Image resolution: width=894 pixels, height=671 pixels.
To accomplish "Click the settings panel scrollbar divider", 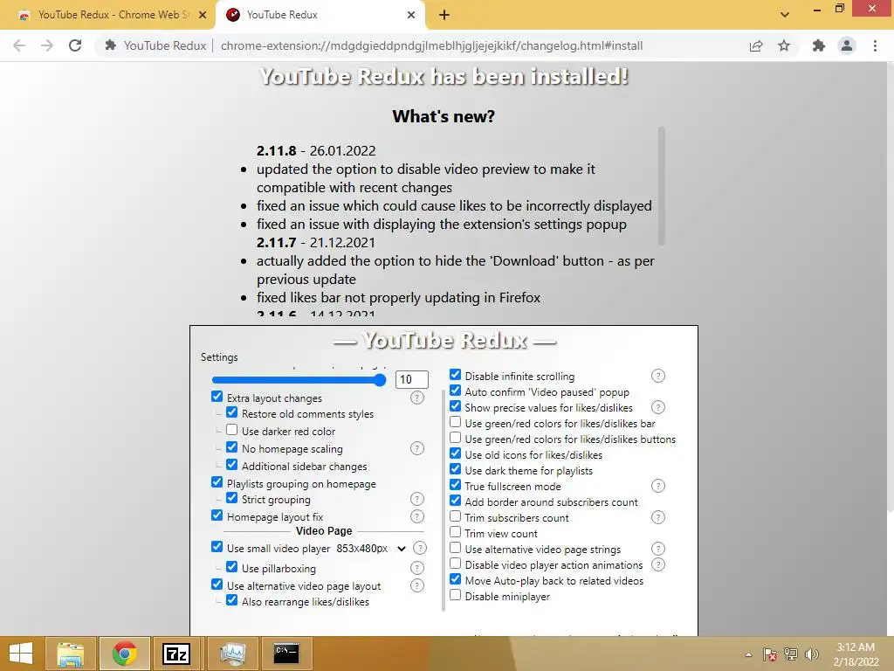I will pos(443,500).
